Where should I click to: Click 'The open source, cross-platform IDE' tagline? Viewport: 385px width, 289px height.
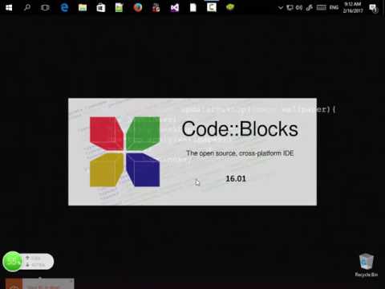[240, 153]
